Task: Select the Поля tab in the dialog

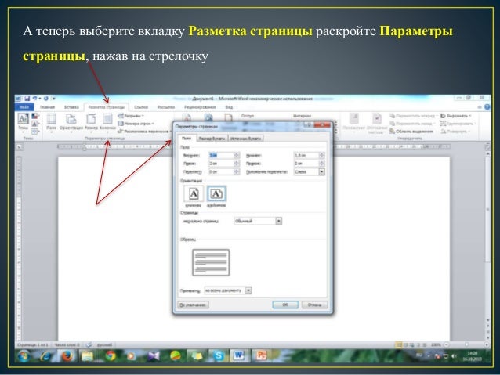Action: point(187,139)
